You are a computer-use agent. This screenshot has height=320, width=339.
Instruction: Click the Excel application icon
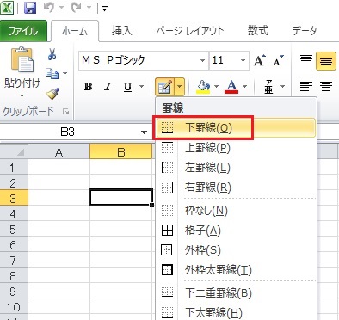coord(7,8)
